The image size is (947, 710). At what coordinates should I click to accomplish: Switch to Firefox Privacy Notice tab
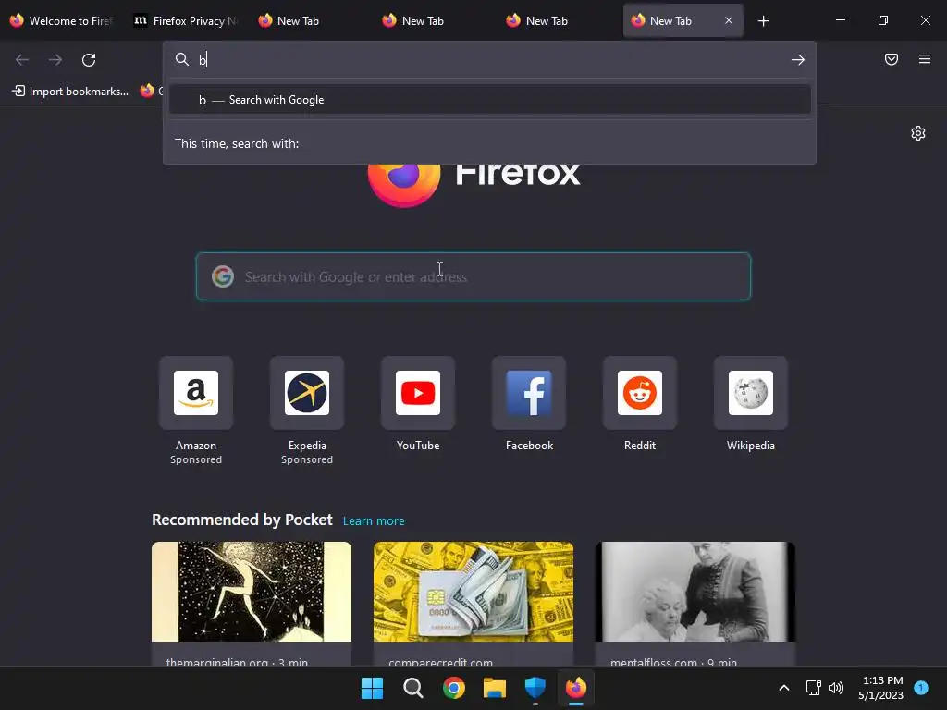pos(185,21)
